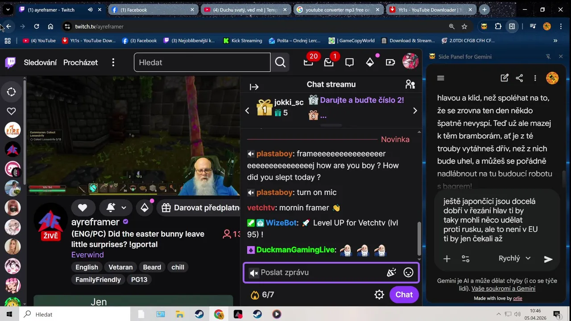Start new Gemini chat edit icon

click(x=505, y=78)
